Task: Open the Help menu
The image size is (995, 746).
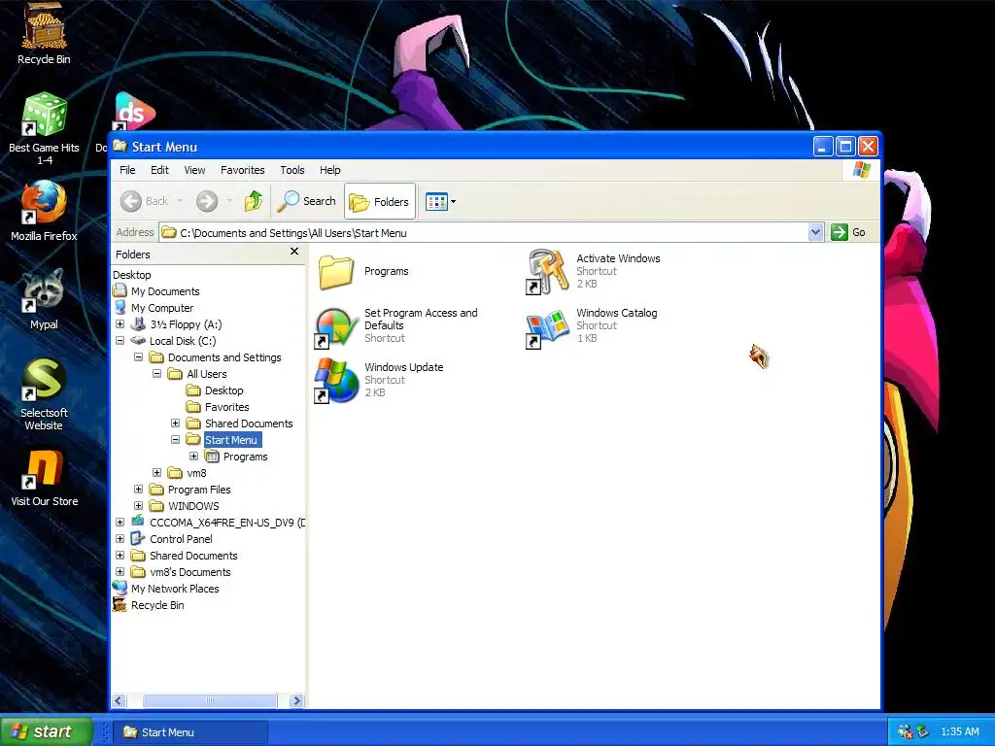Action: pyautogui.click(x=330, y=170)
